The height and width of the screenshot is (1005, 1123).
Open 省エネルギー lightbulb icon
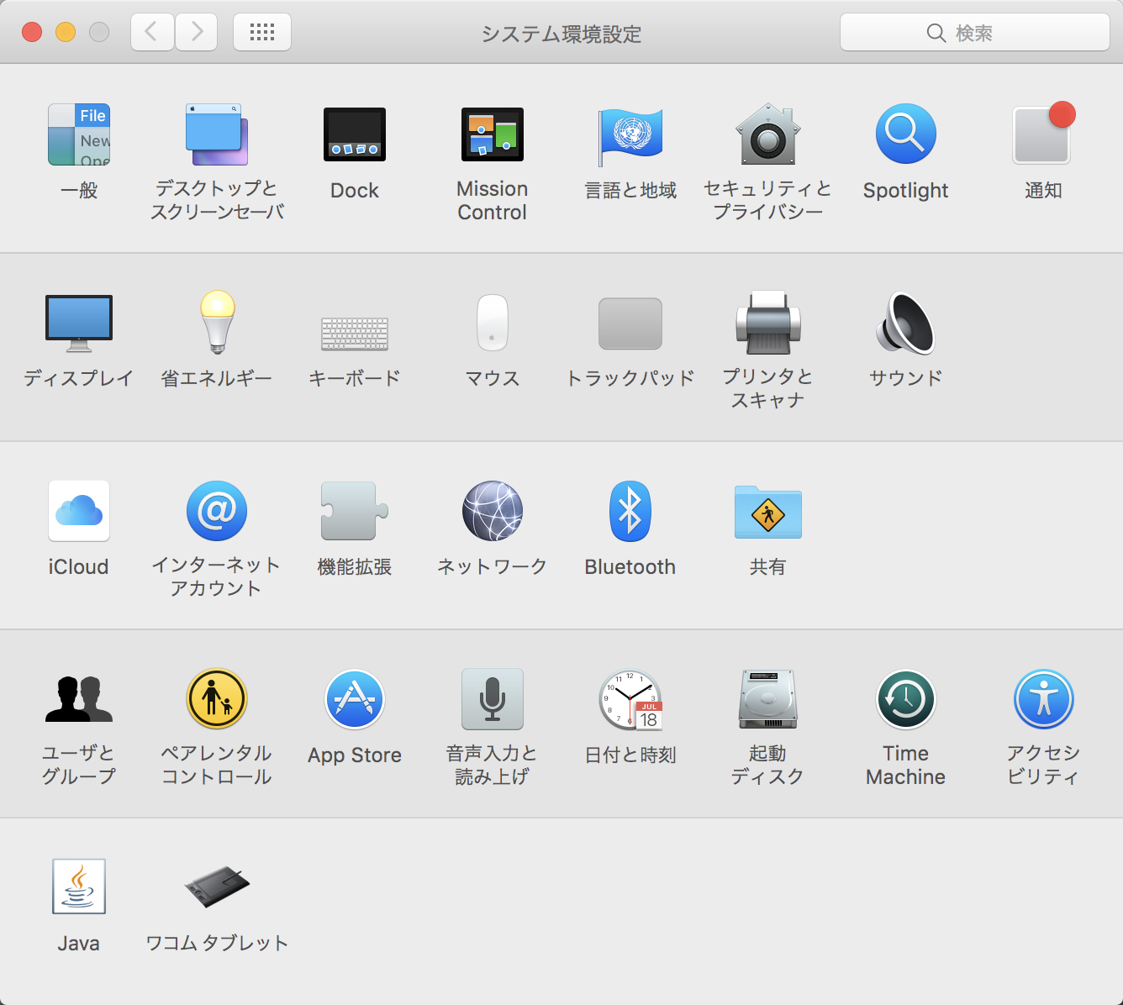click(x=217, y=323)
